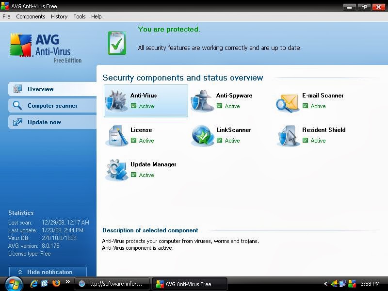Expand hidden system tray icons arrow

click(x=325, y=284)
